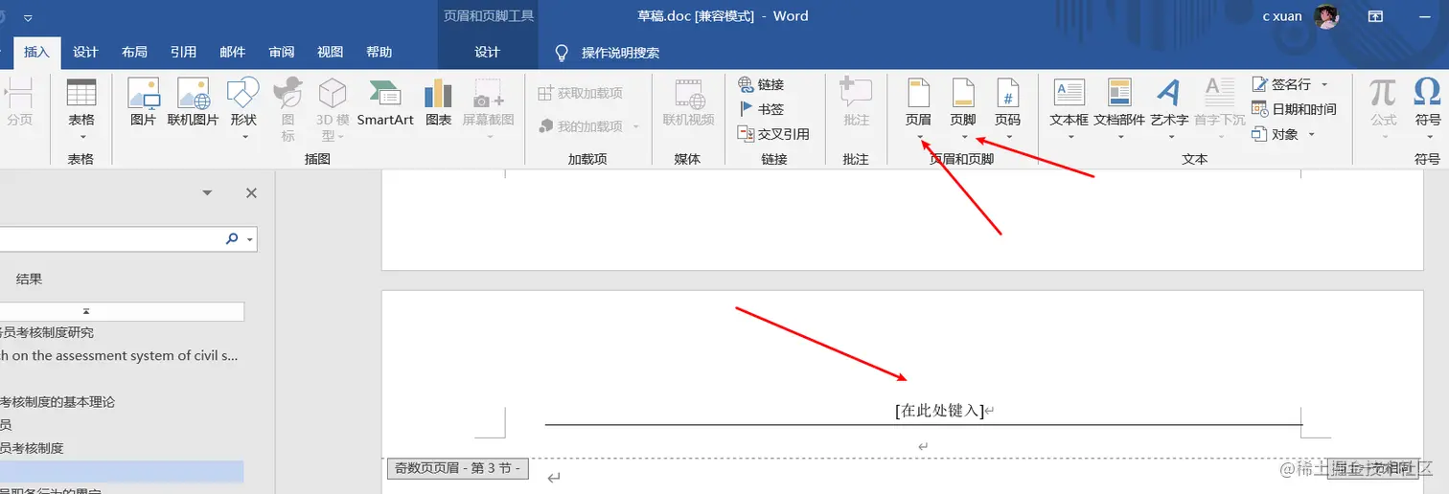Viewport: 1449px width, 494px height.
Task: Switch to the 插入 (Insert) tab
Action: pos(36,53)
